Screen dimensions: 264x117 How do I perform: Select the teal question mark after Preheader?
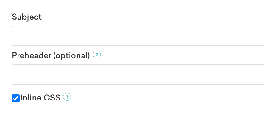point(97,55)
